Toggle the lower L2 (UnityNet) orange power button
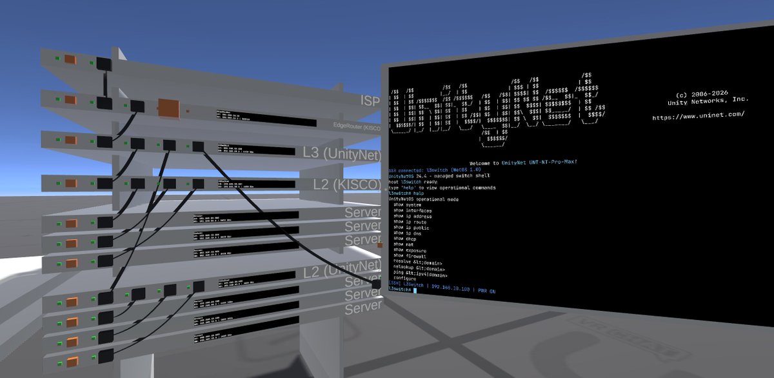This screenshot has height=378, width=774. [x=71, y=301]
